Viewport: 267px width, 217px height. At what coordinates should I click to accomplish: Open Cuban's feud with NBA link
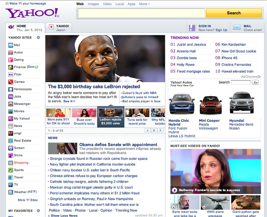139,93
